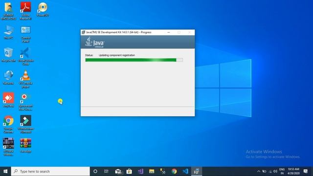This screenshot has height=176, width=313.
Task: Select the AnyDesk desktop shortcut
Action: coord(8,100)
